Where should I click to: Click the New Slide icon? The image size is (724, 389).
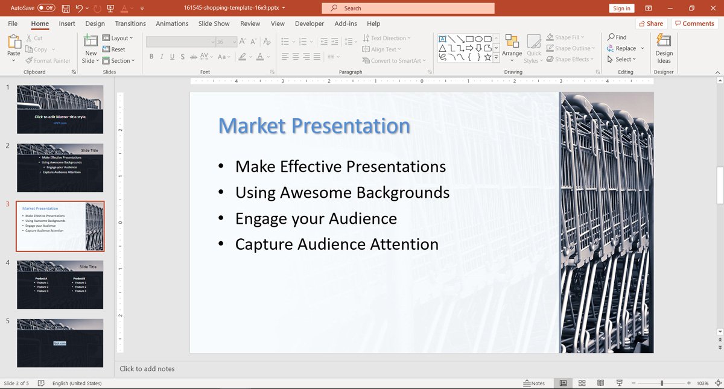[91, 41]
